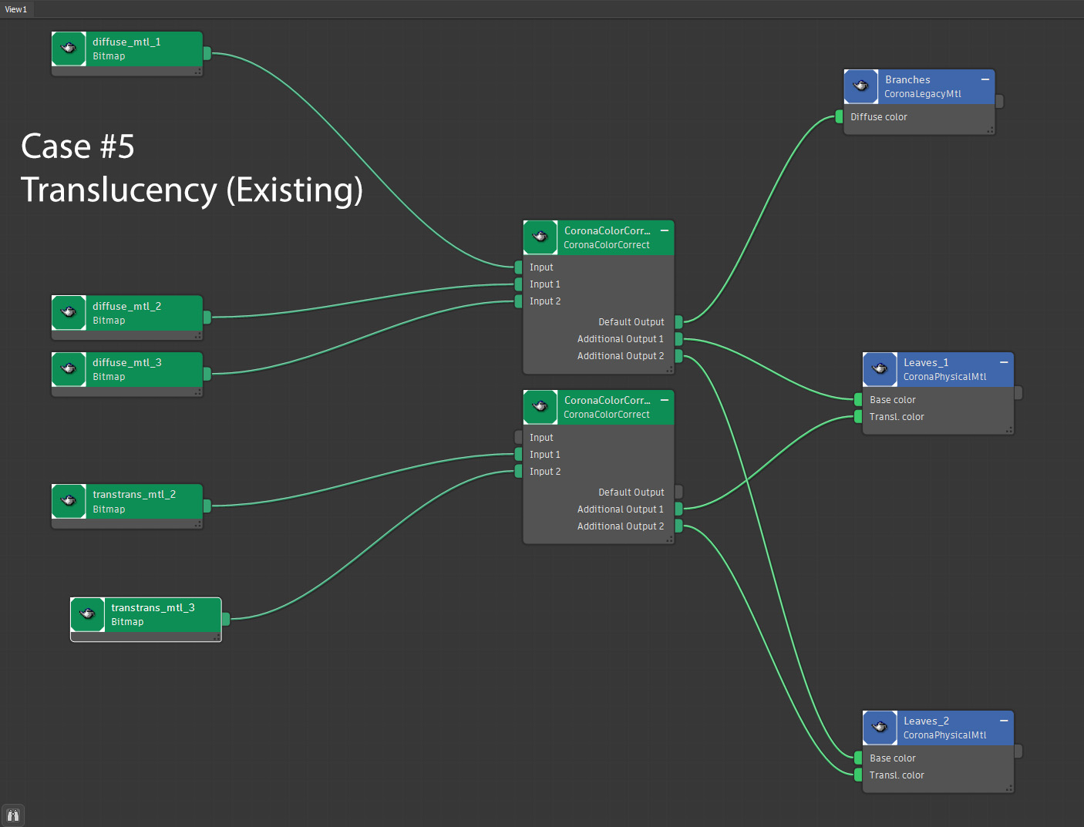
Task: Click the Branches material preview icon
Action: (861, 86)
